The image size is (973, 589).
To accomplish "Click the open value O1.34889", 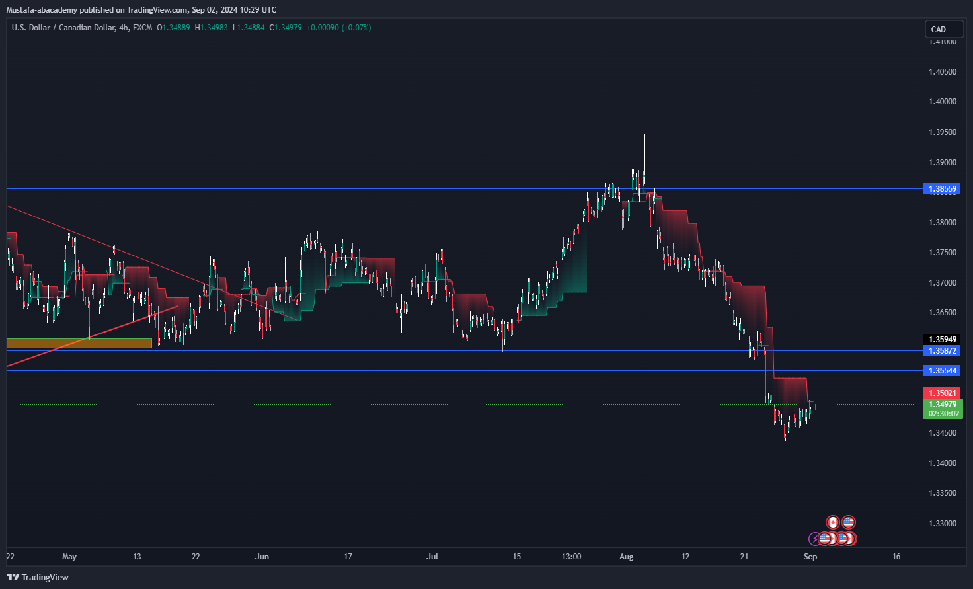I will 173,28.
